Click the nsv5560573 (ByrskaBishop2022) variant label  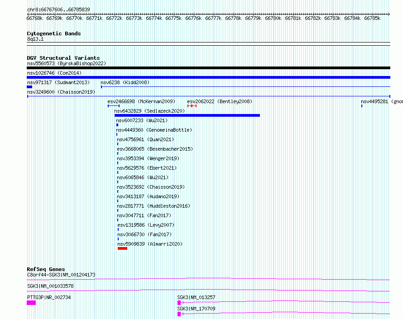[x=67, y=63]
